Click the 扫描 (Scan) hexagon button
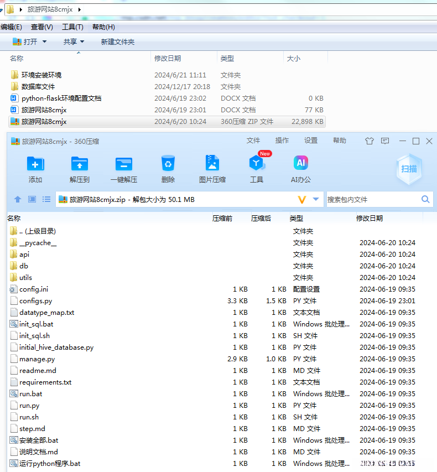 (409, 169)
